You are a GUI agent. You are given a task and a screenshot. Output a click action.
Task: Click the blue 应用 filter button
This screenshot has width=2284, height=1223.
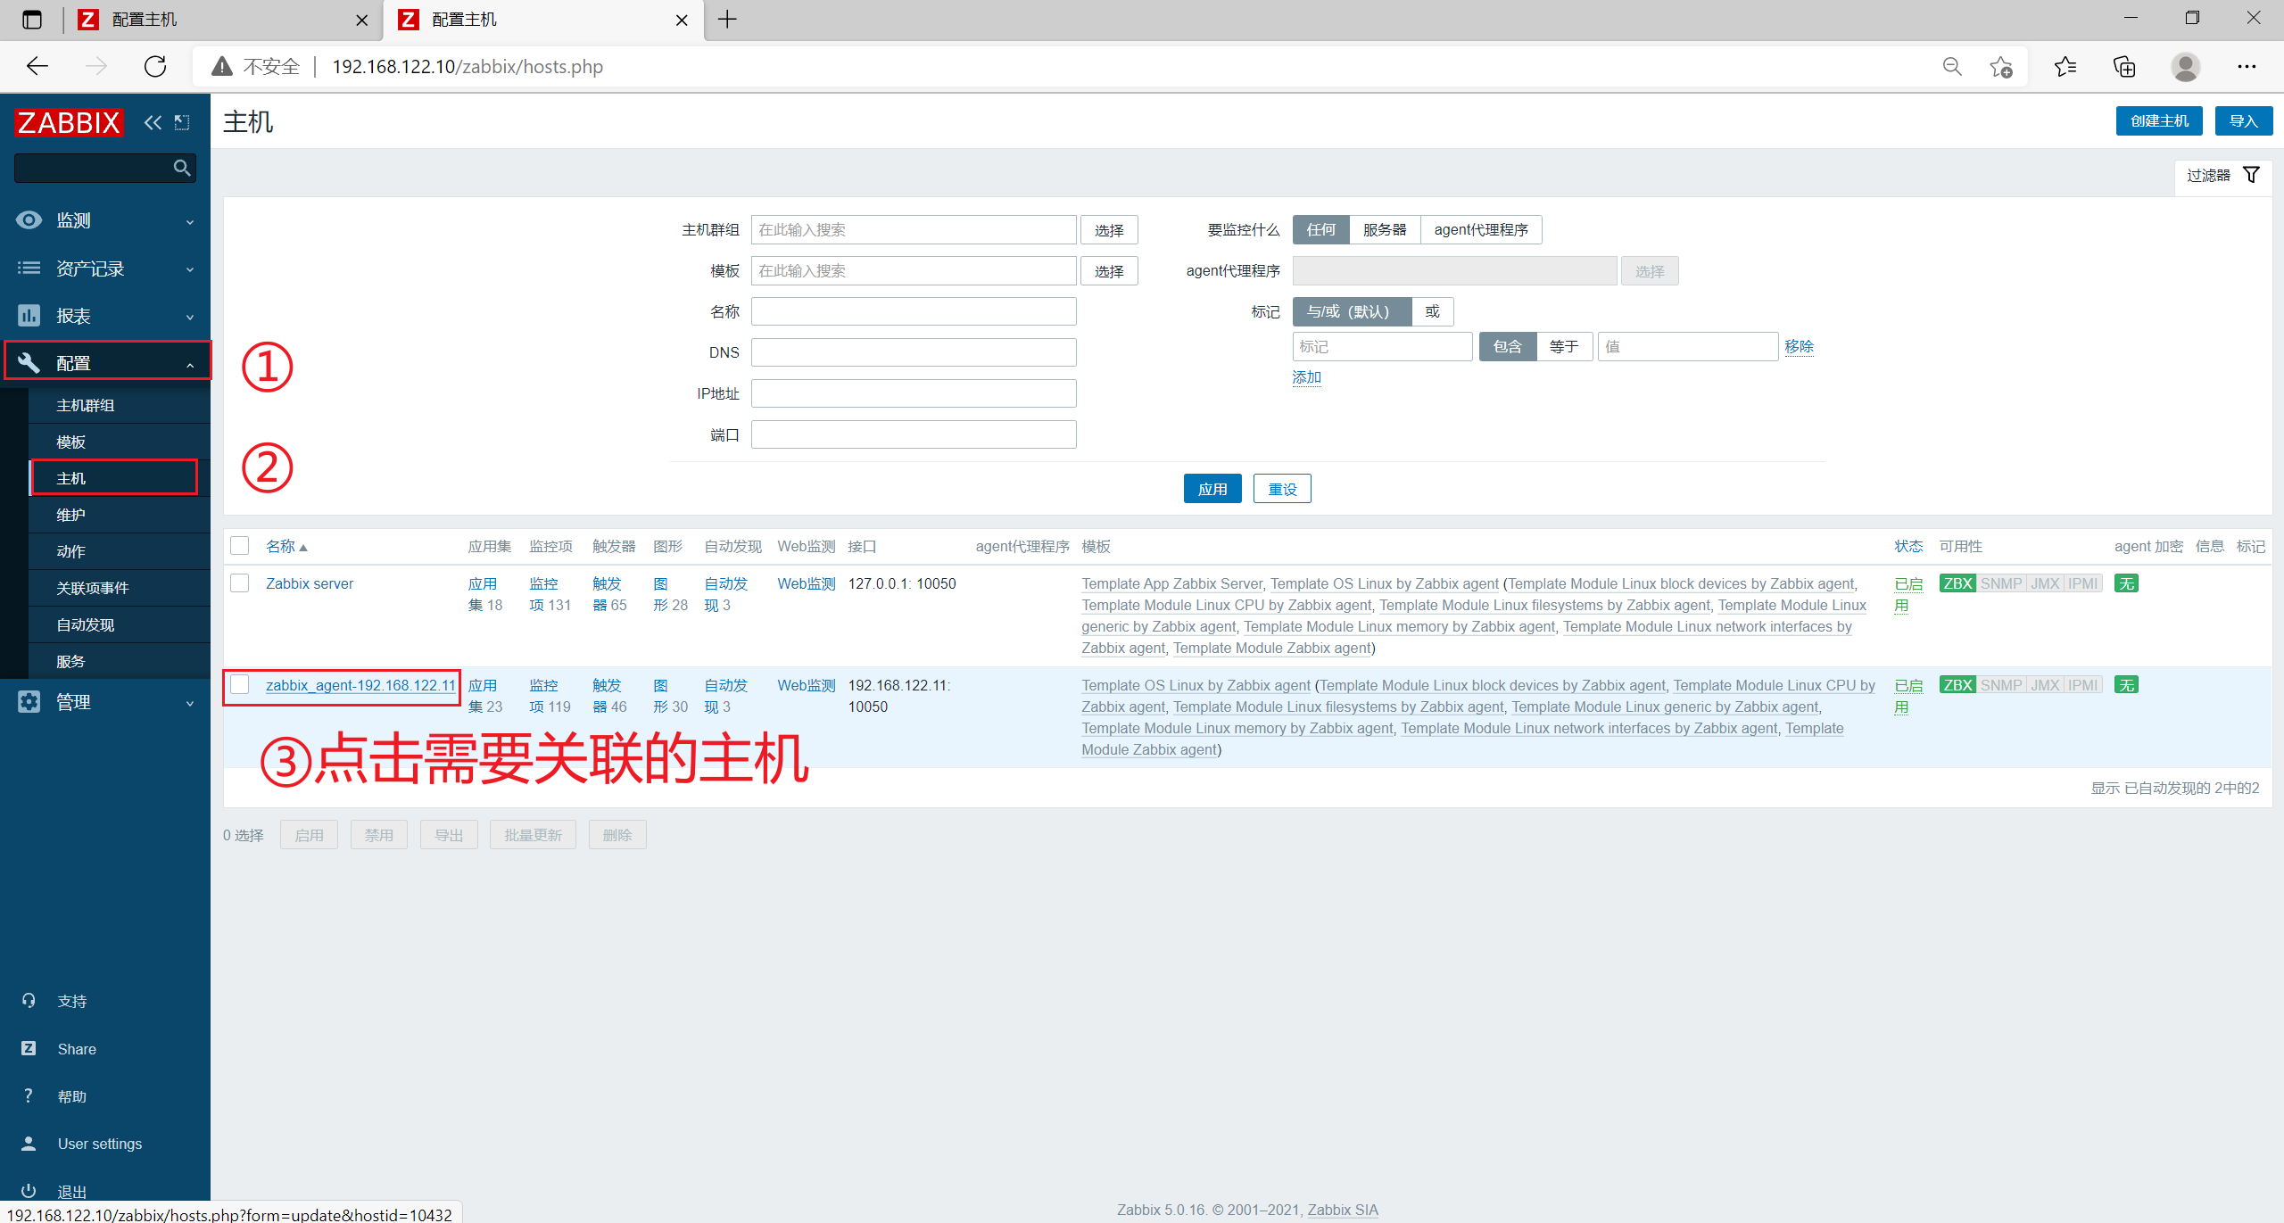point(1212,488)
